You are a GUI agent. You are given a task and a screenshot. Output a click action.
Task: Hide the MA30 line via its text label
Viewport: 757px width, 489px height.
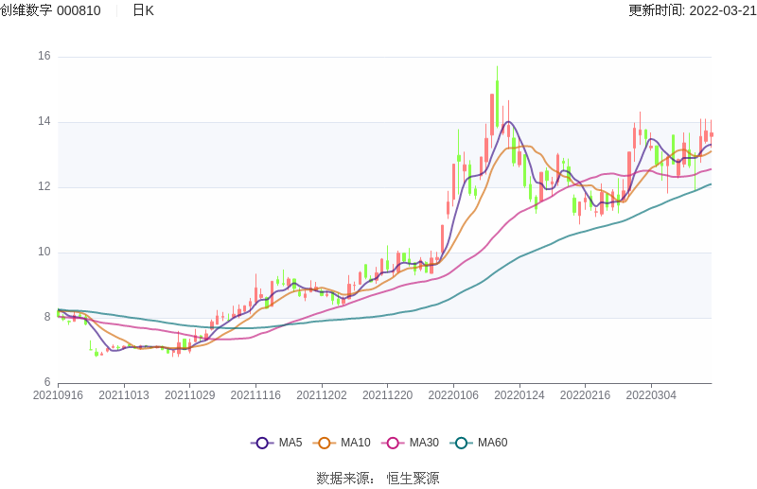point(424,443)
